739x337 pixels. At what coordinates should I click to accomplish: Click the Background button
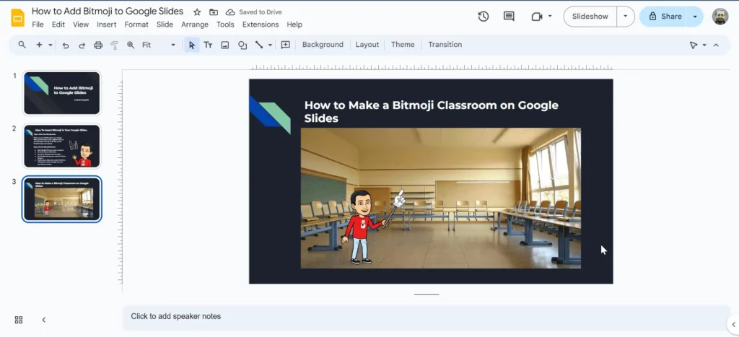point(323,45)
